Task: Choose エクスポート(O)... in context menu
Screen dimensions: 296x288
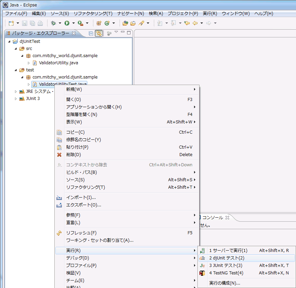Action: pos(127,205)
